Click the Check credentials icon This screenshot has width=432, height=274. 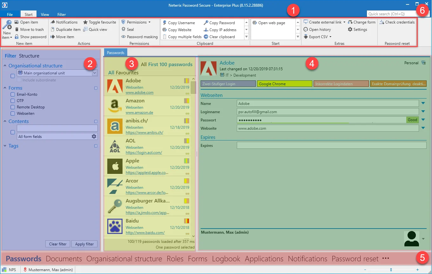[x=382, y=22]
